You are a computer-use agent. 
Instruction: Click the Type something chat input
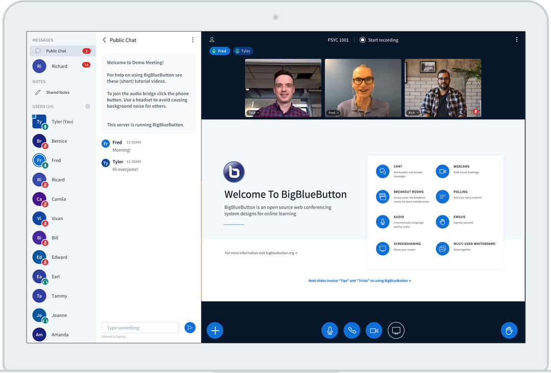140,328
